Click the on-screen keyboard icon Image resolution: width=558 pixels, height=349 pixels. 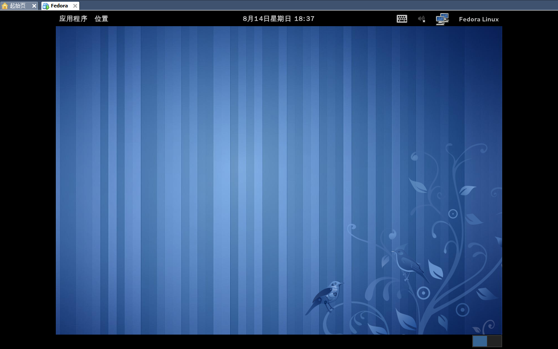pos(402,19)
